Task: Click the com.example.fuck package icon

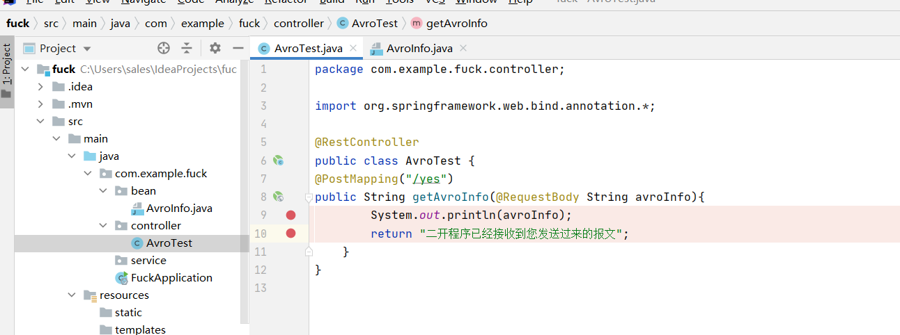Action: tap(106, 174)
